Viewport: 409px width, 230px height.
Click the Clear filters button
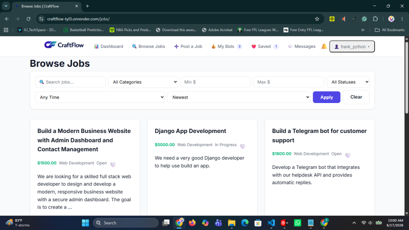click(356, 97)
